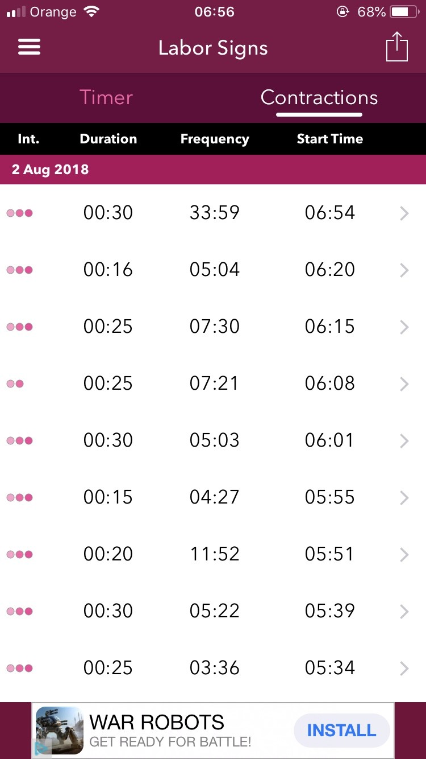The width and height of the screenshot is (426, 759).
Task: Tap the share export icon
Action: 397,47
